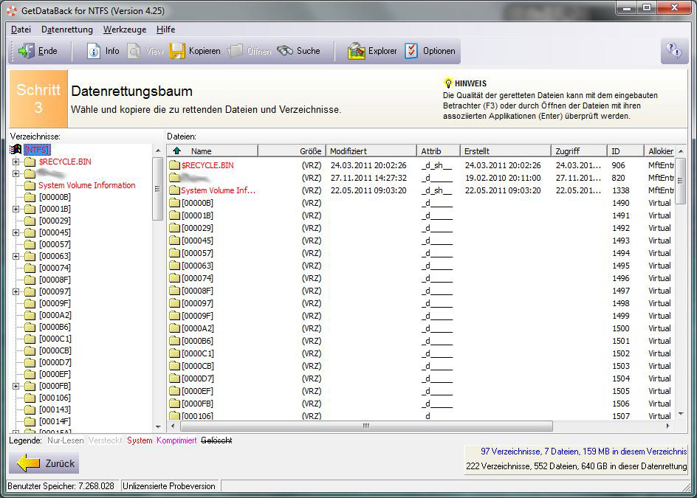The height and width of the screenshot is (498, 697).
Task: Select [0000EF] row in file list
Action: point(422,391)
